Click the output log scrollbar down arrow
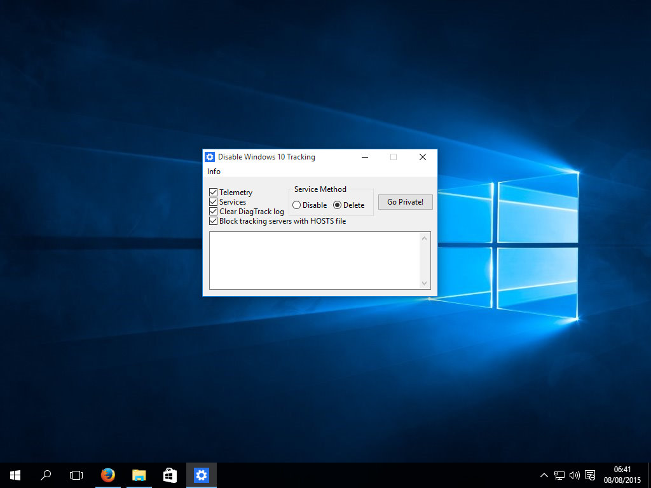Viewport: 651px width, 488px height. pos(425,283)
